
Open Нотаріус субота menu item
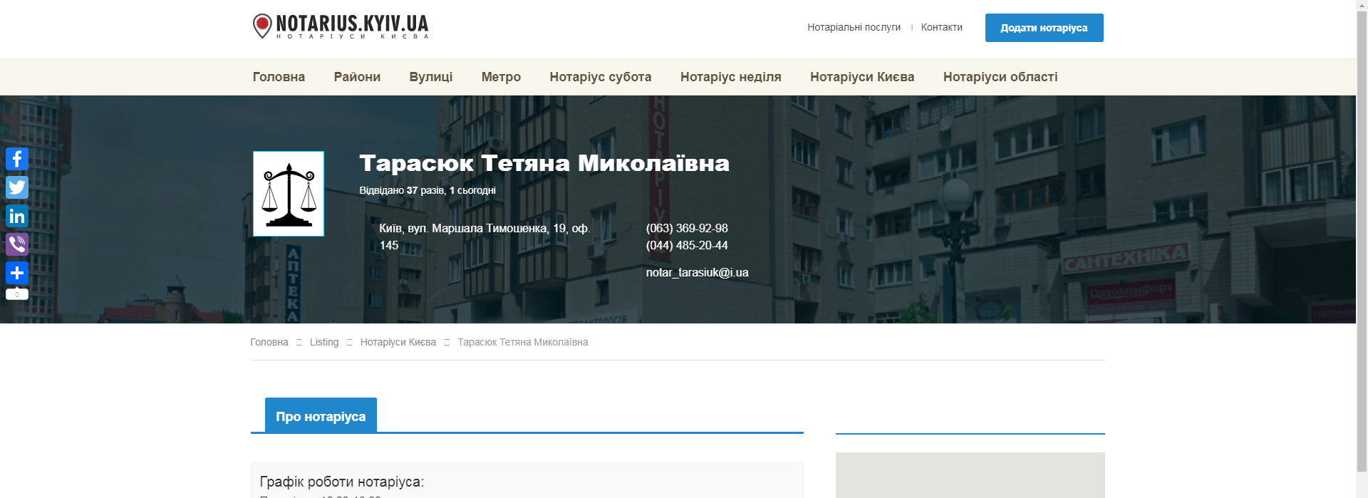click(600, 77)
